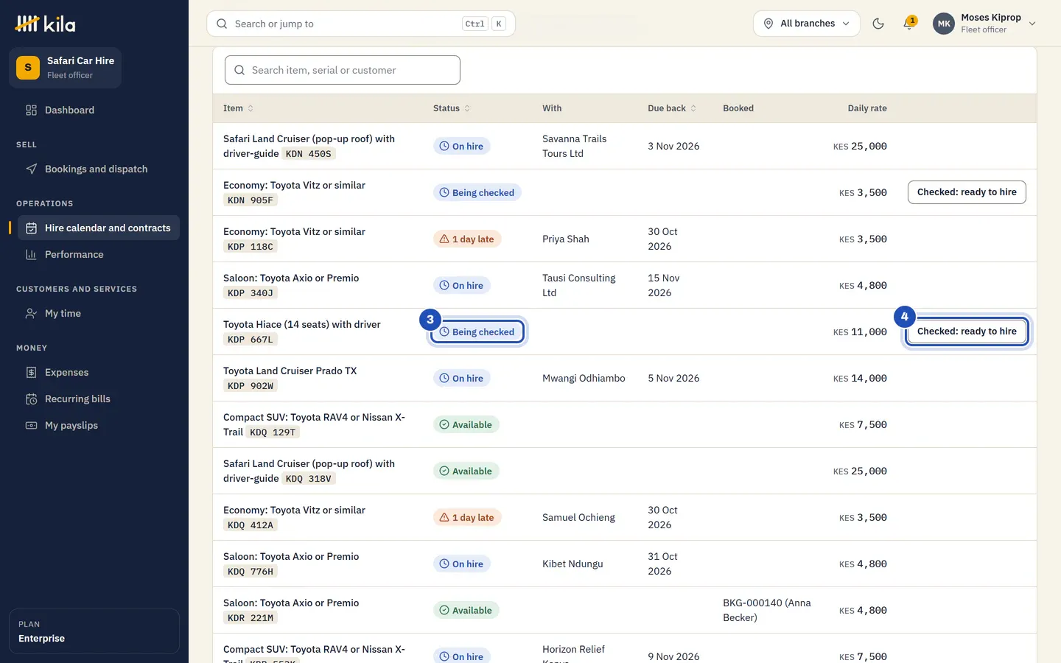Click On hire badge for Savanna Trails Tours

click(x=462, y=146)
